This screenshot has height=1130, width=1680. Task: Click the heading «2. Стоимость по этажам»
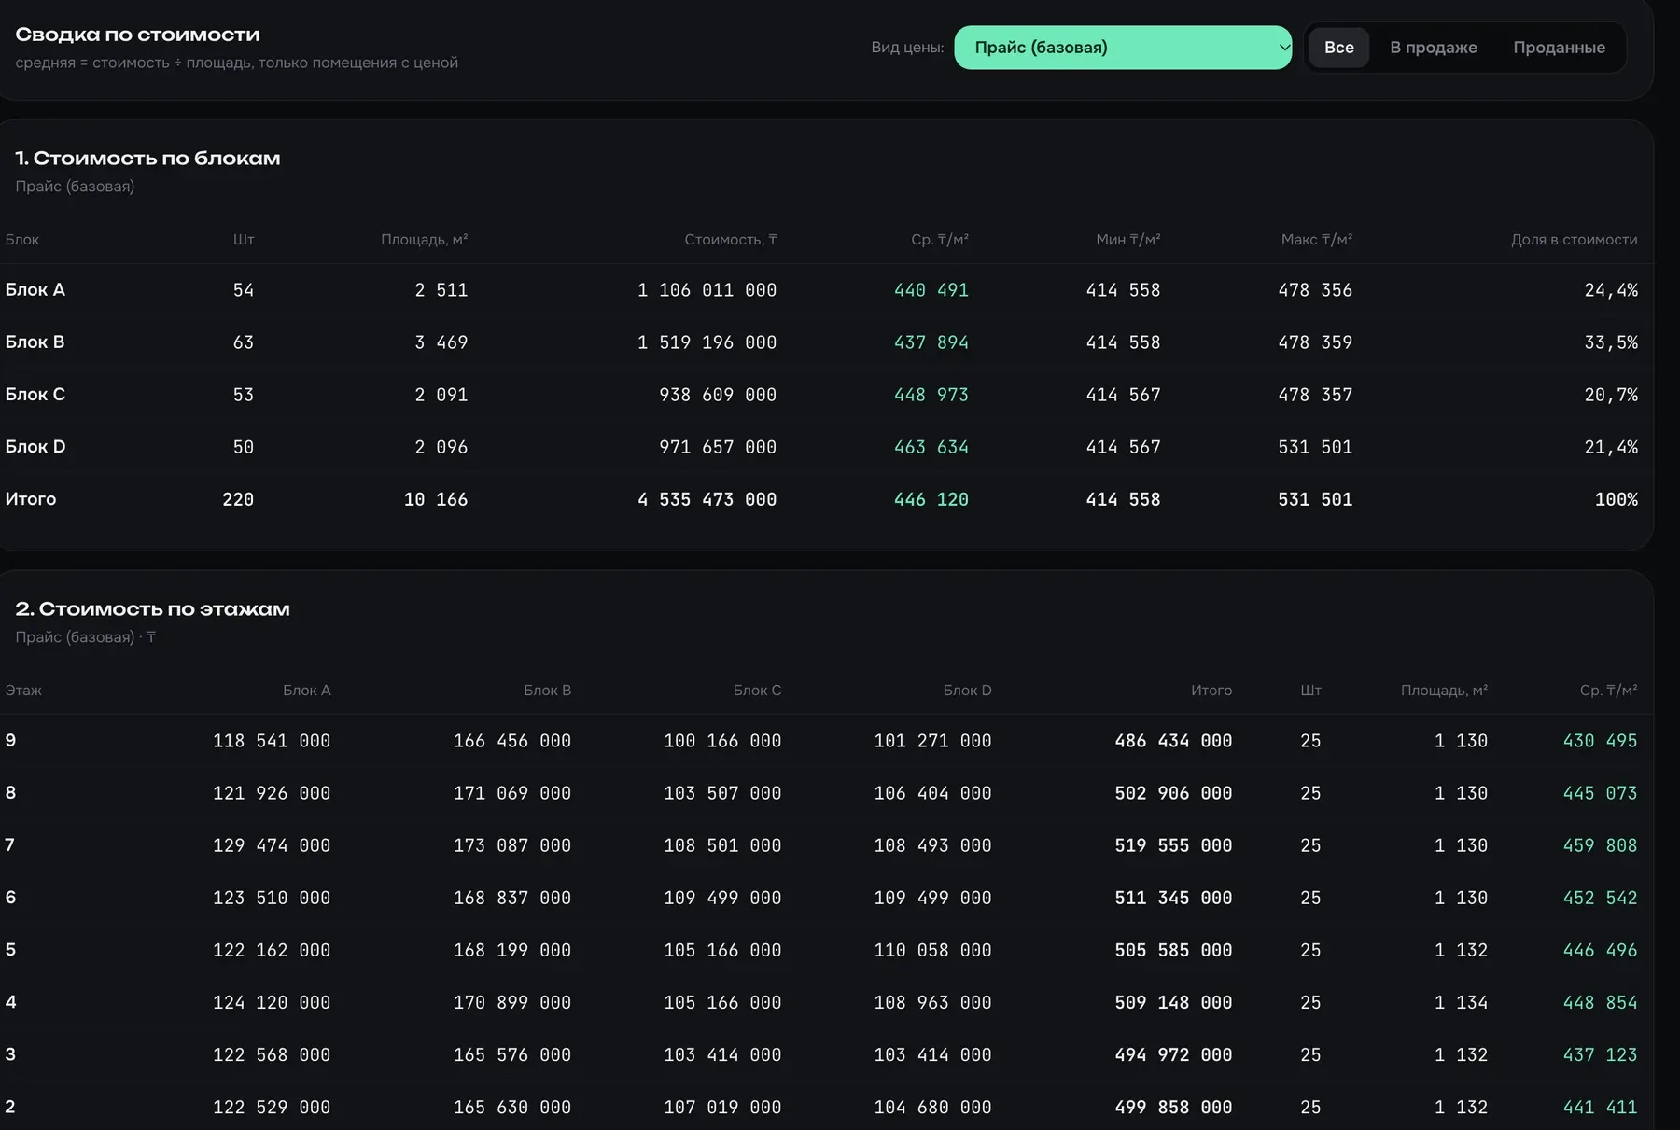coord(152,609)
